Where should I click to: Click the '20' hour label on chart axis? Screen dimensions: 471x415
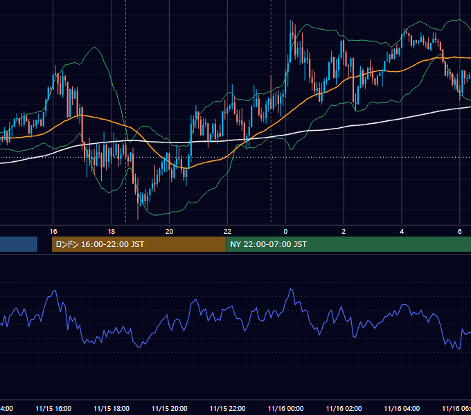tap(170, 232)
